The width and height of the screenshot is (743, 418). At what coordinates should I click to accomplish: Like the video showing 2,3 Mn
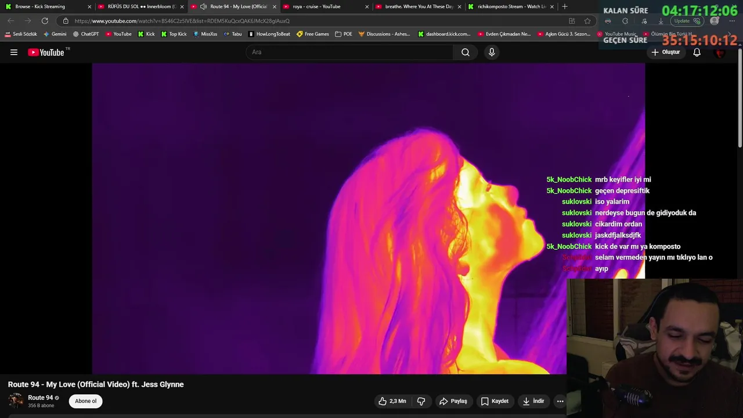392,401
